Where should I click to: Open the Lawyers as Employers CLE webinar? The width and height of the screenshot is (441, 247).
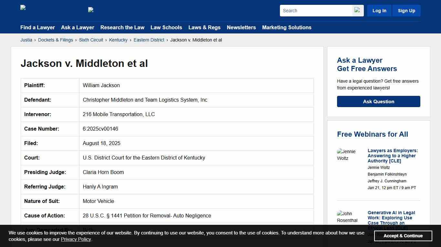click(393, 156)
